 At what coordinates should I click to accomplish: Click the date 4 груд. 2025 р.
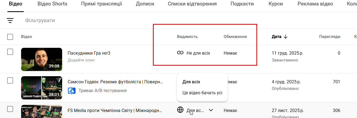coord(286,82)
